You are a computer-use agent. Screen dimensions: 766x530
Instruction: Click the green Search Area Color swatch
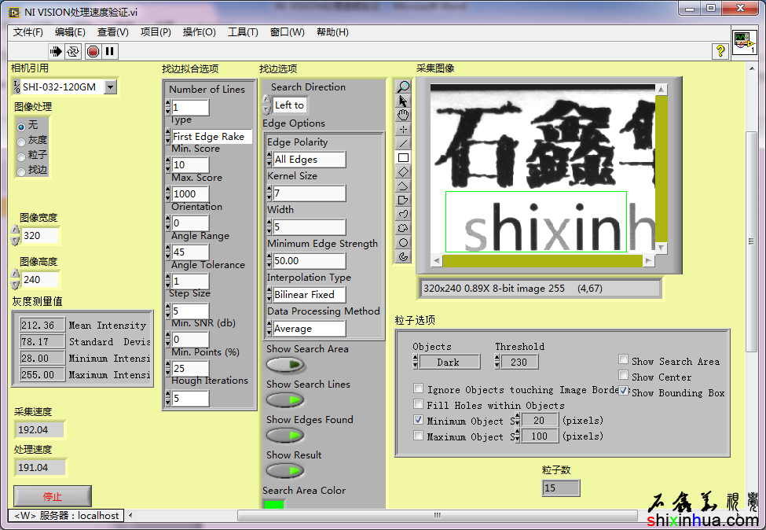click(x=274, y=505)
